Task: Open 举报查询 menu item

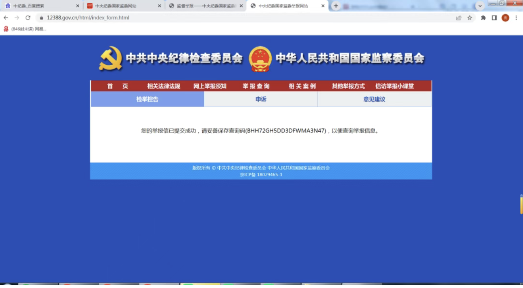Action: coord(256,86)
